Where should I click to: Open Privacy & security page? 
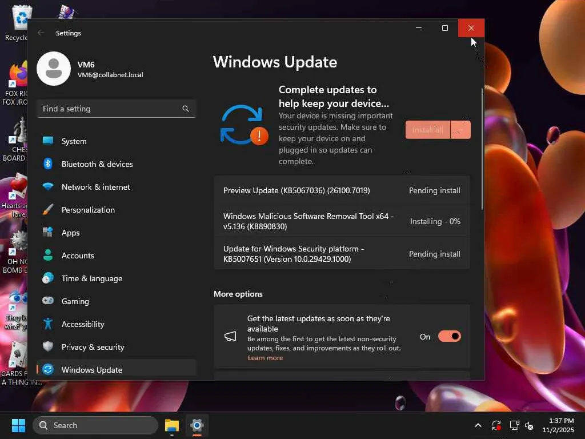click(117, 347)
